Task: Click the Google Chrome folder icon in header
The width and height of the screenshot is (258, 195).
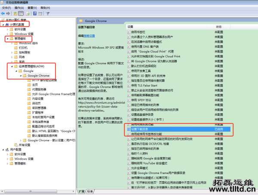Action: [81, 21]
